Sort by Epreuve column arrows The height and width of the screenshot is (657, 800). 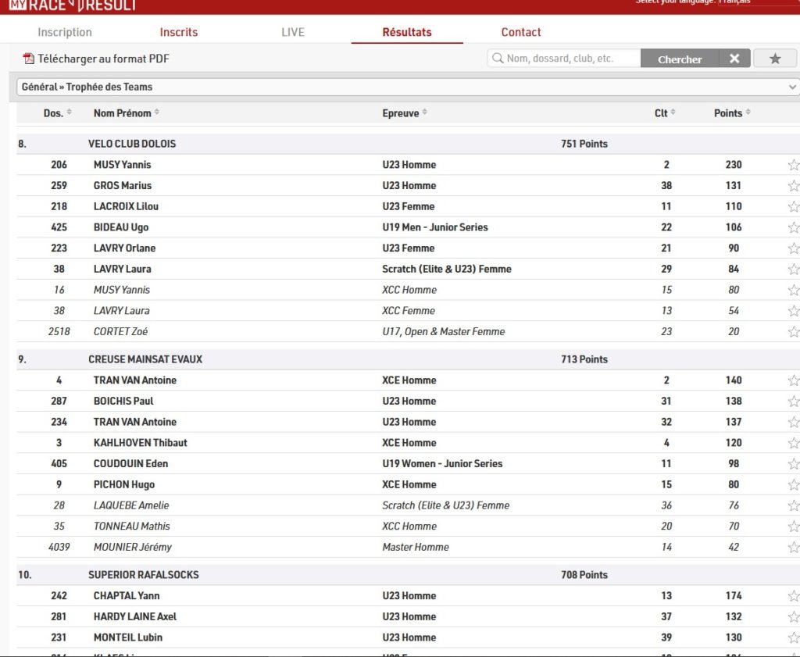click(x=424, y=112)
